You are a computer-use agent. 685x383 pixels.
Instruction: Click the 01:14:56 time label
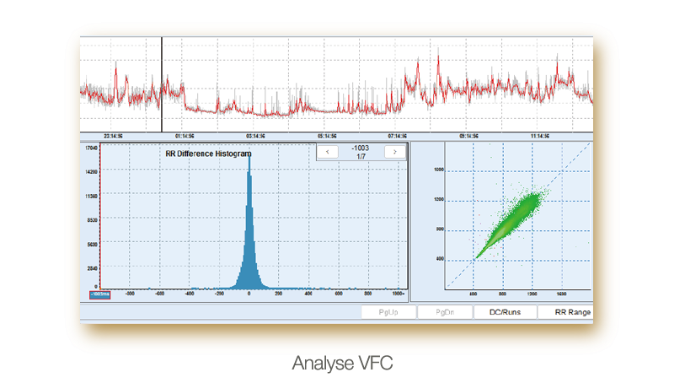point(185,136)
